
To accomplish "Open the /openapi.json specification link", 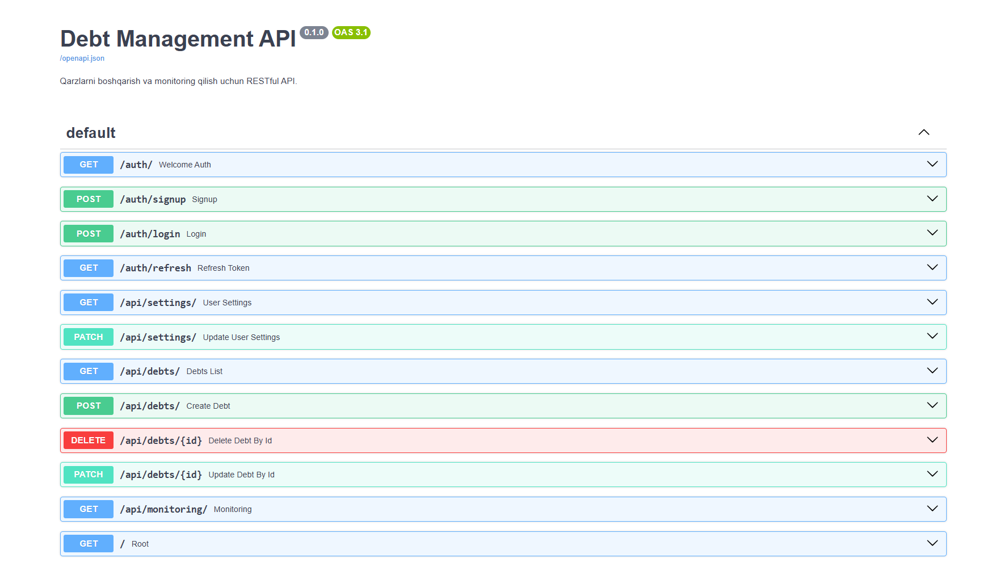I will pos(82,58).
